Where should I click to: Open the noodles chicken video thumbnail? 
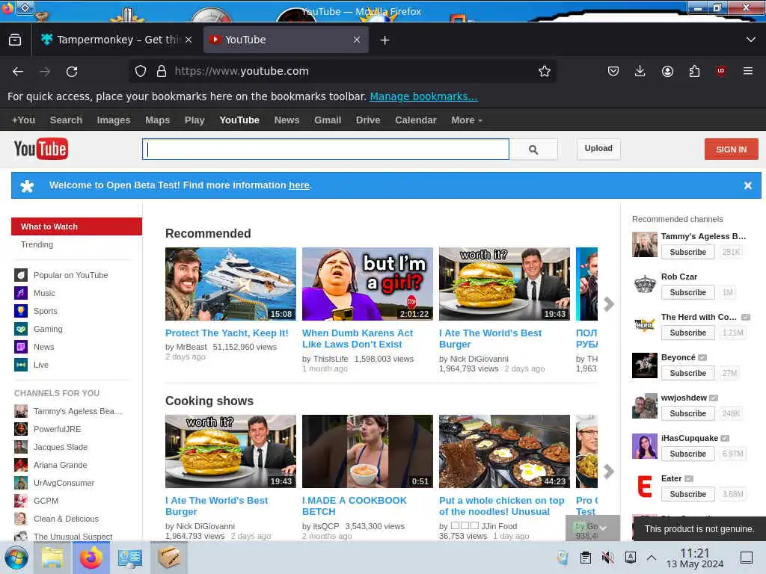point(504,451)
